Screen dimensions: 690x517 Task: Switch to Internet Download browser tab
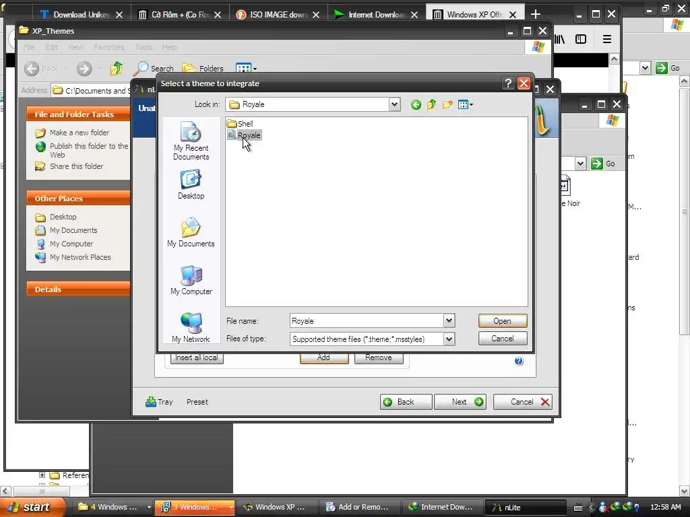(x=376, y=15)
